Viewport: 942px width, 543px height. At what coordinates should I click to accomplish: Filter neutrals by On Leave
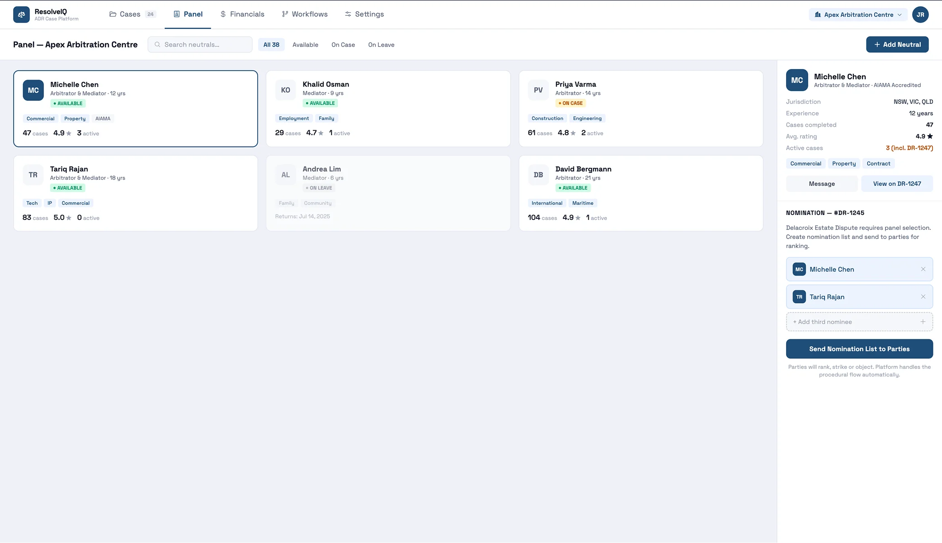click(x=381, y=44)
